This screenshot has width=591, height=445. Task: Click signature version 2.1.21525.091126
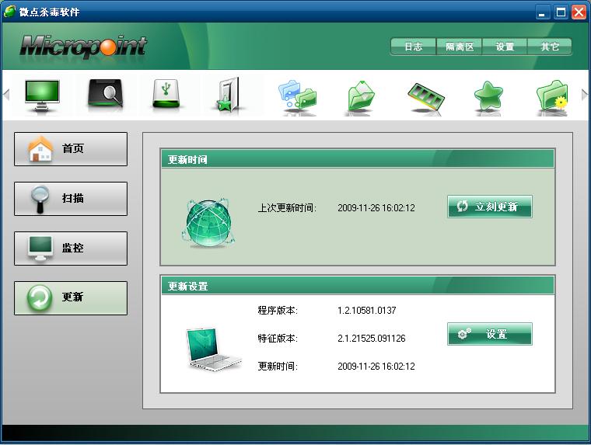pos(371,338)
